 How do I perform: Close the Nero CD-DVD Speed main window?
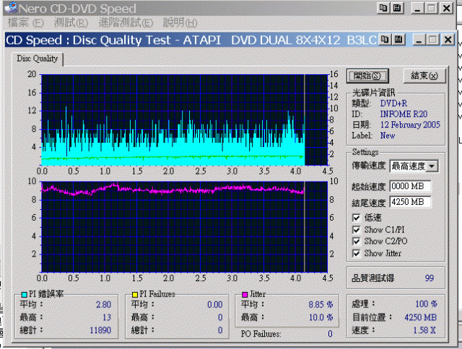(446, 8)
